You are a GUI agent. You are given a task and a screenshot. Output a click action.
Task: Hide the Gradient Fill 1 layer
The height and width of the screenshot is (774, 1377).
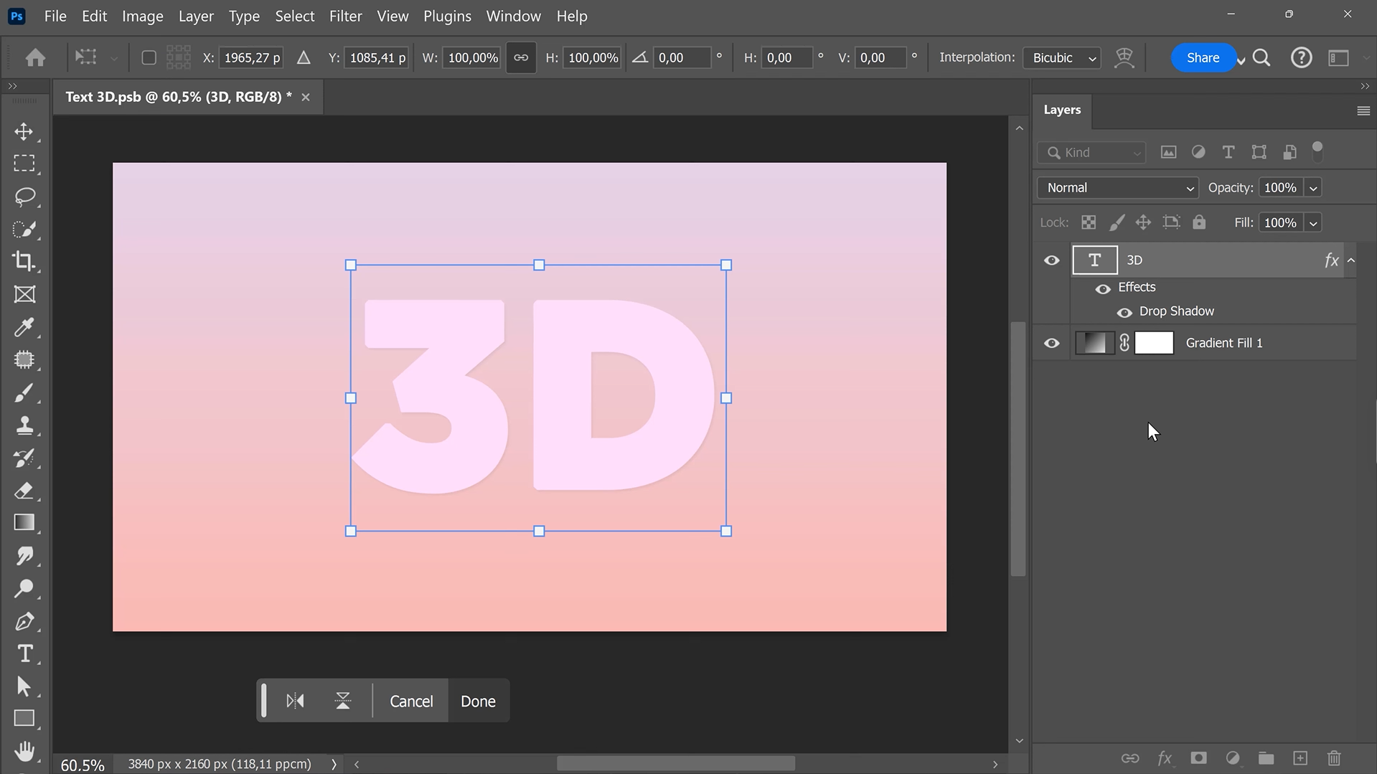tap(1051, 343)
